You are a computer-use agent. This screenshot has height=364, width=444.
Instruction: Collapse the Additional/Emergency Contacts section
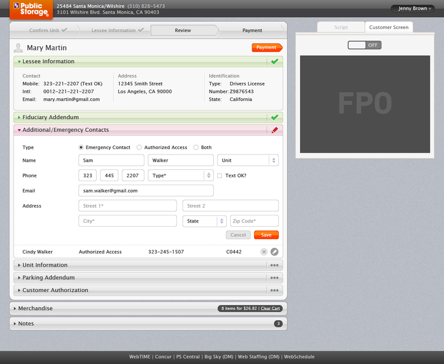(20, 130)
